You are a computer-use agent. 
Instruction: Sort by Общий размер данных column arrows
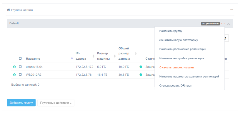coord(136,53)
